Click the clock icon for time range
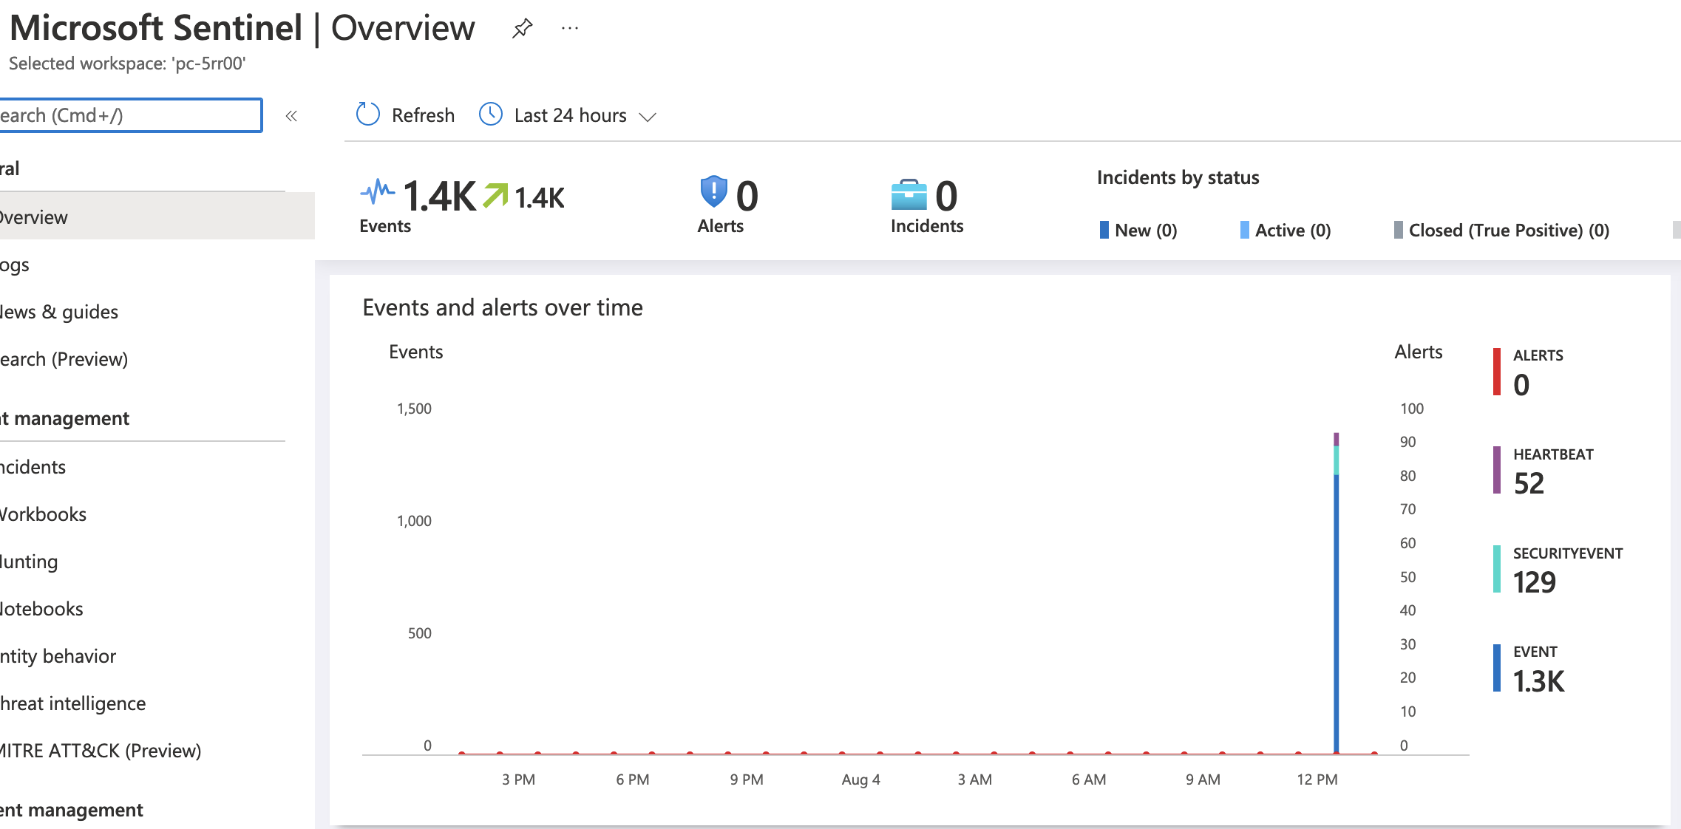 pos(490,115)
